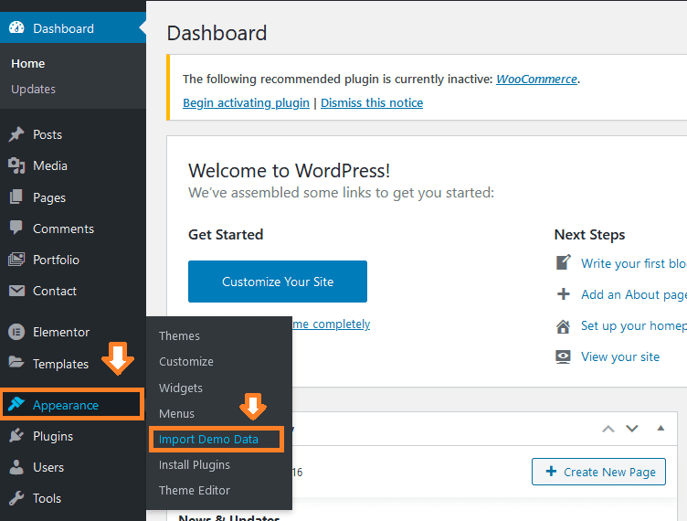Choose Widgets in Appearance submenu
Image resolution: width=687 pixels, height=521 pixels.
(x=181, y=388)
